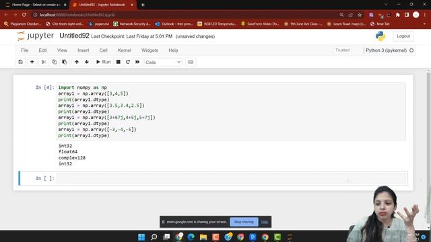Open the File menu
The image size is (431, 242).
[25, 50]
